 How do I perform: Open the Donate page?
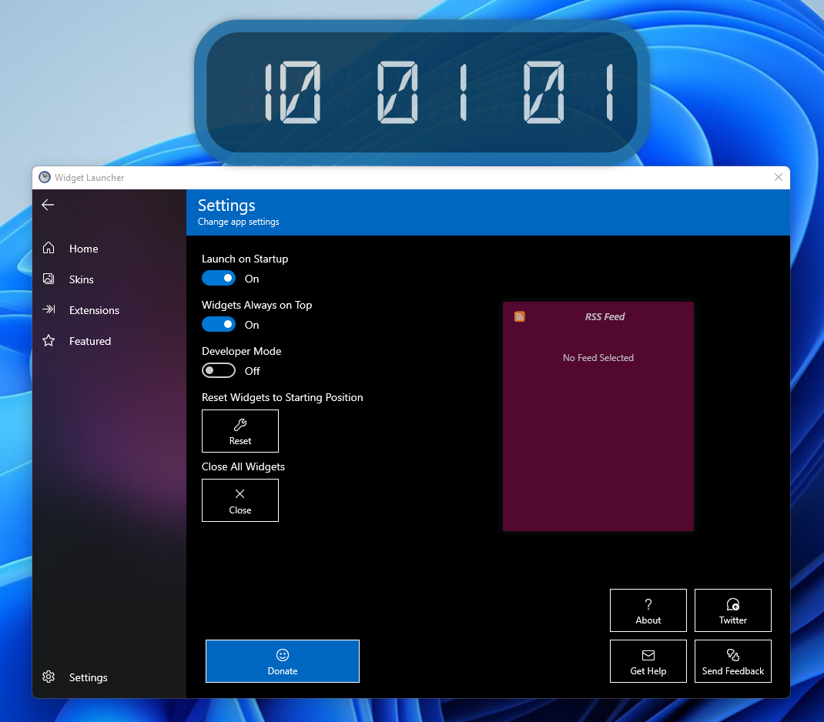tap(282, 660)
